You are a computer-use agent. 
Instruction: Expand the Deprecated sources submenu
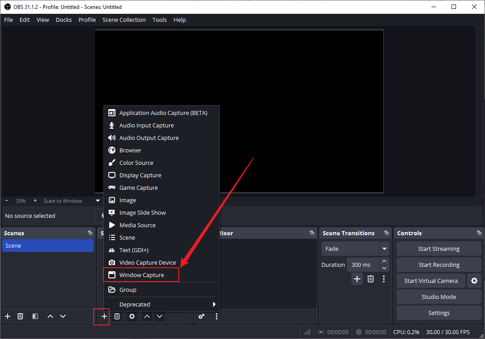click(161, 304)
